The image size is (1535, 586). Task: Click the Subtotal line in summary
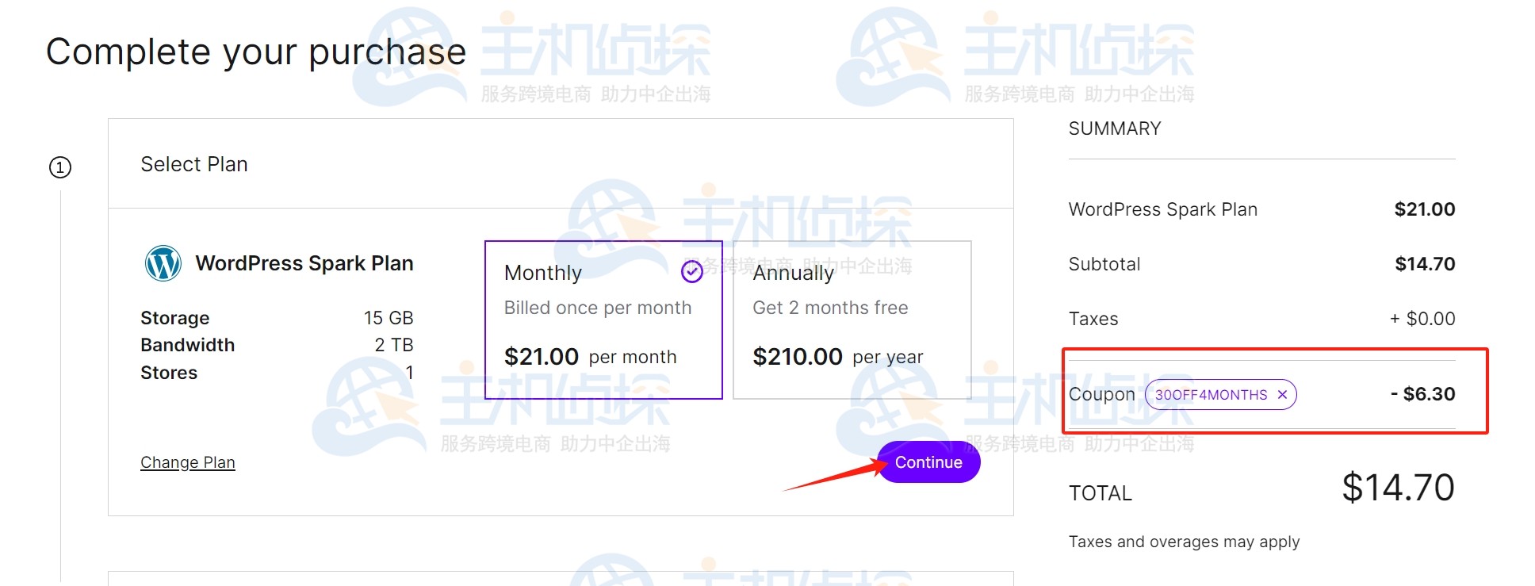click(1104, 264)
